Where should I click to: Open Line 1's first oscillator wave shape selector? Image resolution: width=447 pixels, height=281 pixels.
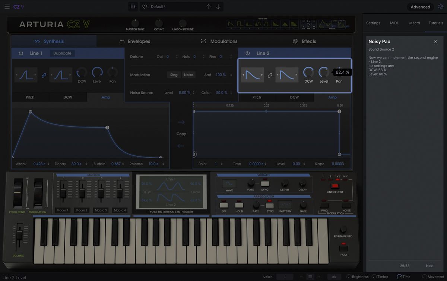coord(26,75)
